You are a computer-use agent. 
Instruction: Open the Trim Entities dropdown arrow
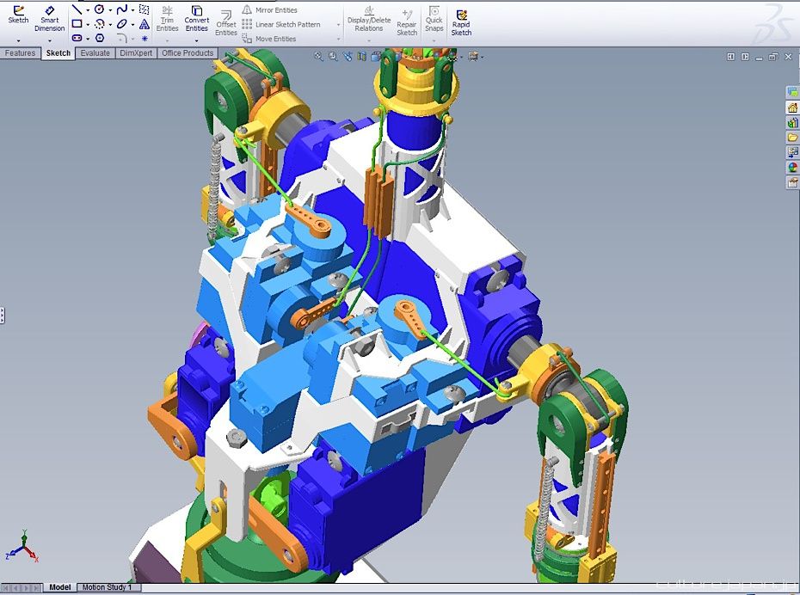click(167, 40)
